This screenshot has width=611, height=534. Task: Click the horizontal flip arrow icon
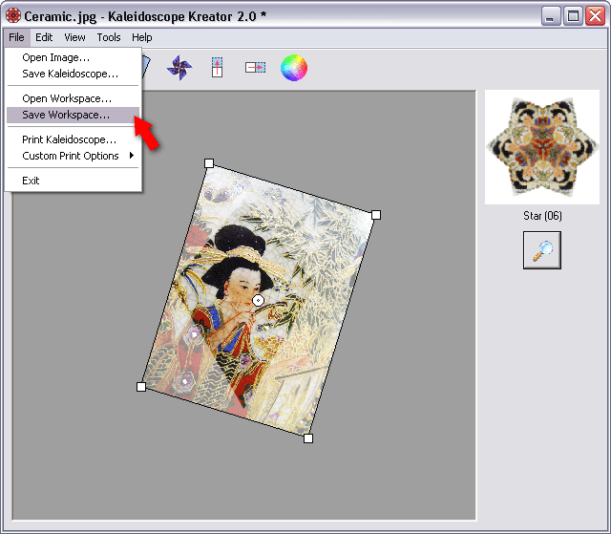tap(255, 68)
